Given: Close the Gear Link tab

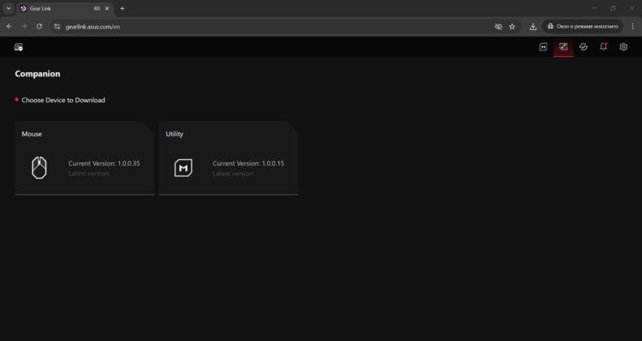Looking at the screenshot, I should pos(107,9).
